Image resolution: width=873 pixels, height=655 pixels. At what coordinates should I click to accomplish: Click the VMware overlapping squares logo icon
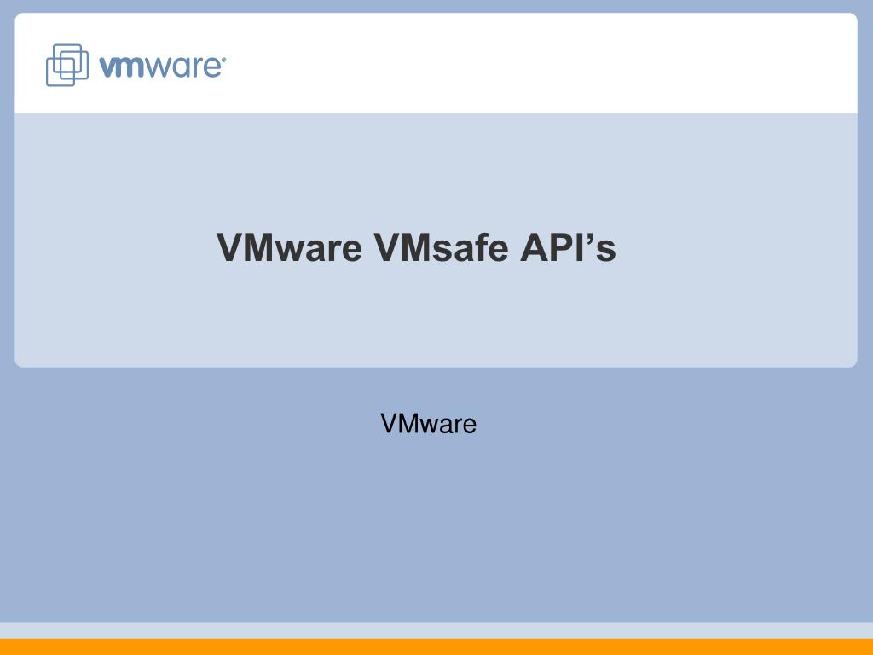click(x=66, y=65)
